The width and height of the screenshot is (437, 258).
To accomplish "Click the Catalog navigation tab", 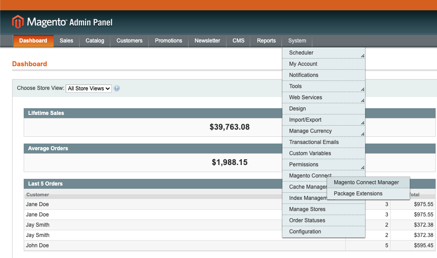I will 95,41.
